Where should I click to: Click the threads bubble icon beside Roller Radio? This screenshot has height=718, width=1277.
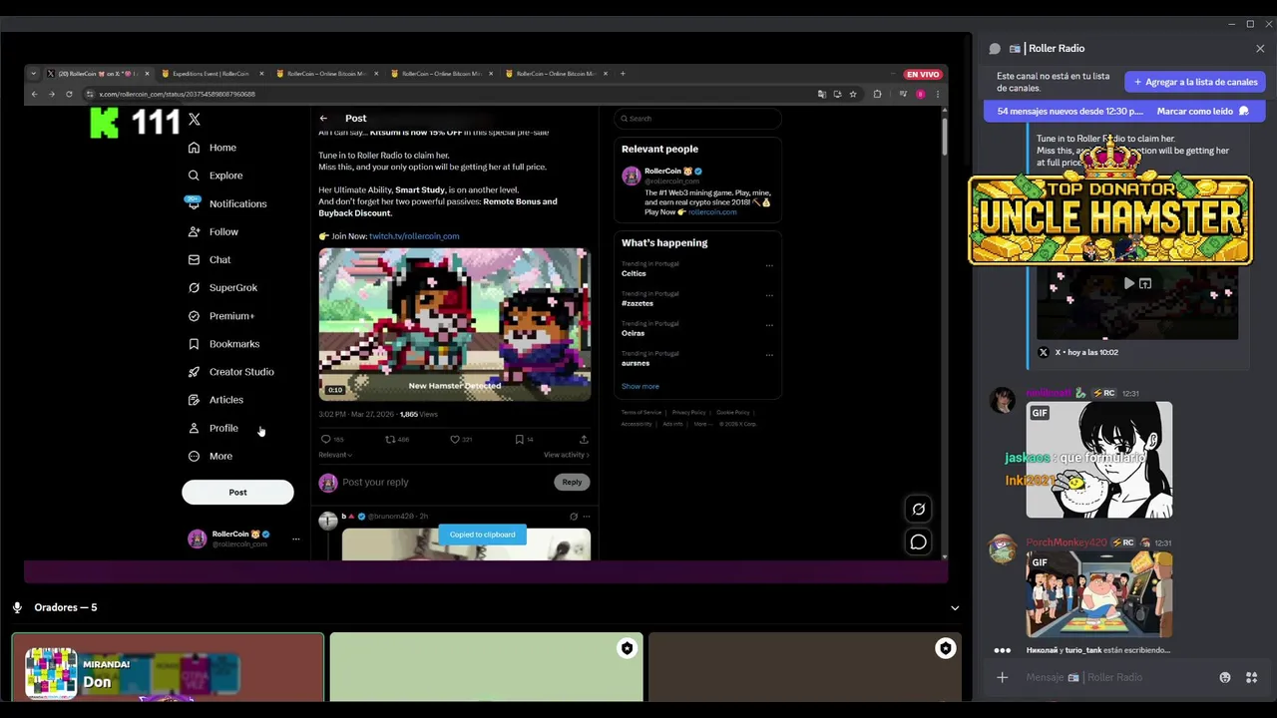coord(995,48)
